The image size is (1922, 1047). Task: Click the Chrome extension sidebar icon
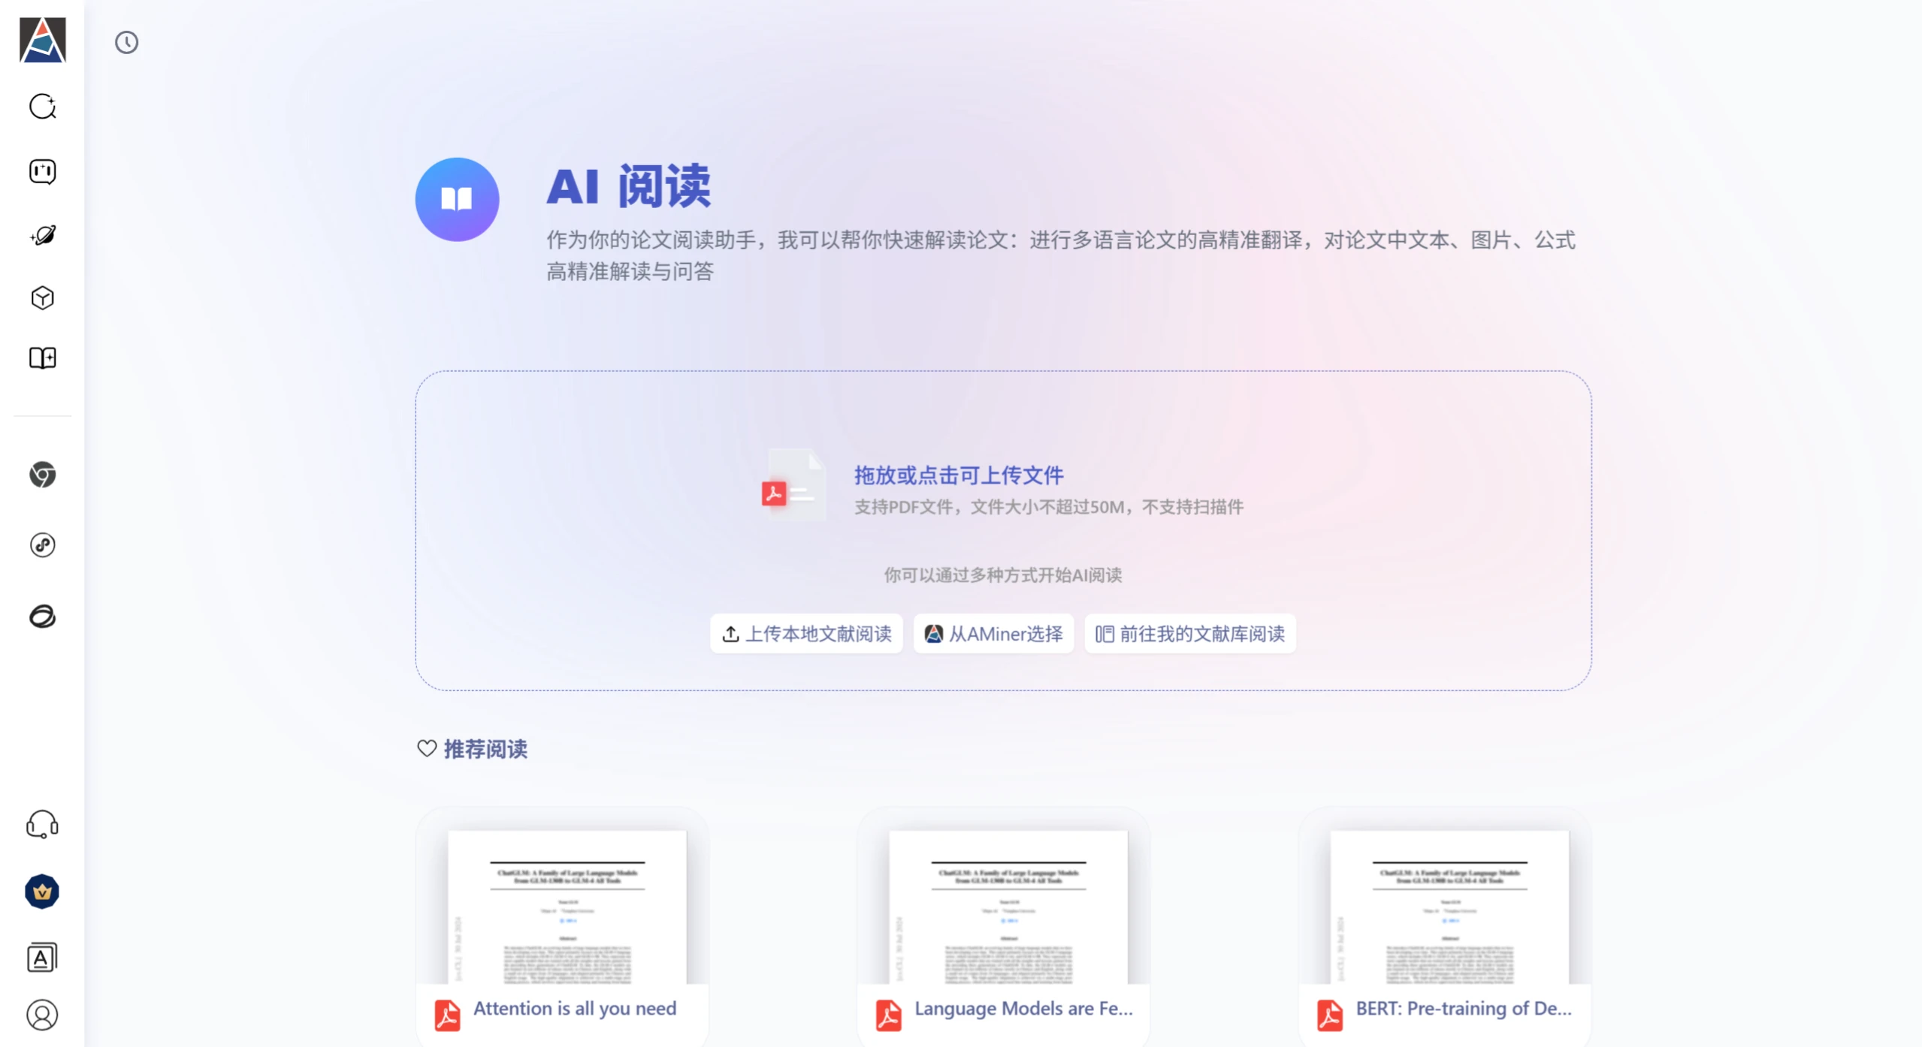pyautogui.click(x=43, y=475)
